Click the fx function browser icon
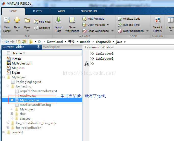Screen dimensions: 174x141 click(87, 64)
